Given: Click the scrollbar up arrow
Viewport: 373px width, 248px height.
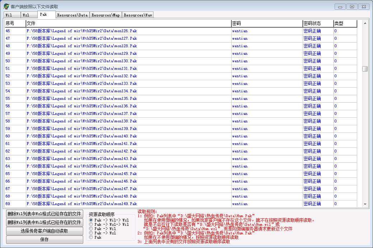Looking at the screenshot, I should coord(365,23).
